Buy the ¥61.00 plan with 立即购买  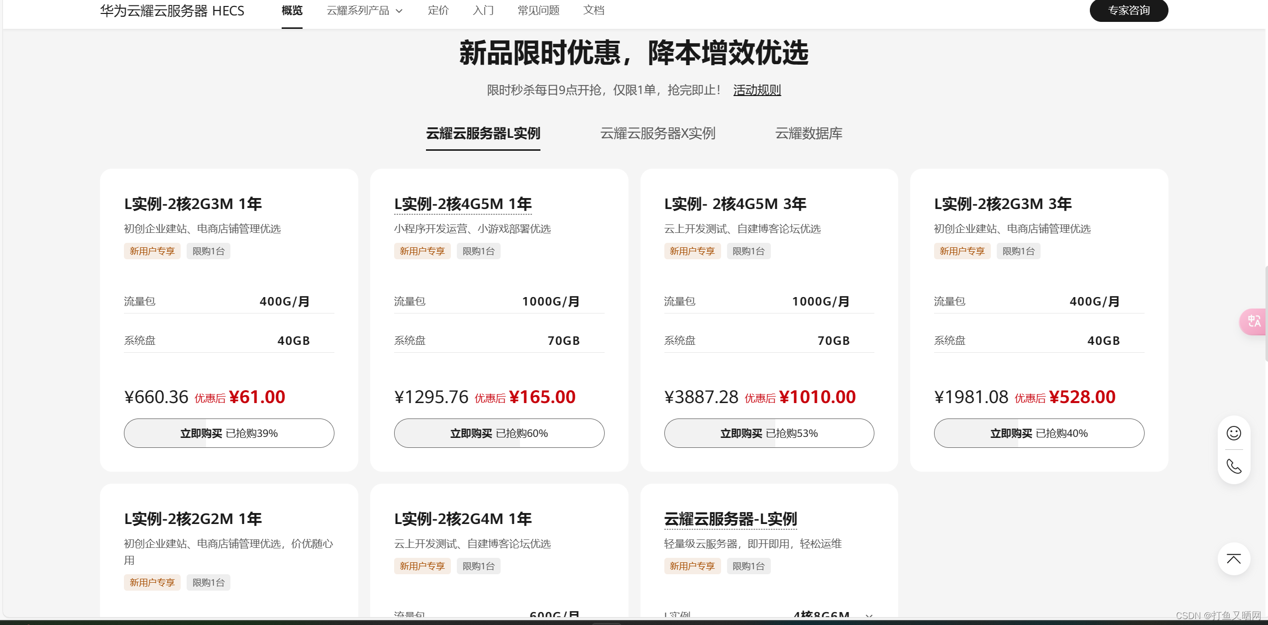pyautogui.click(x=229, y=433)
